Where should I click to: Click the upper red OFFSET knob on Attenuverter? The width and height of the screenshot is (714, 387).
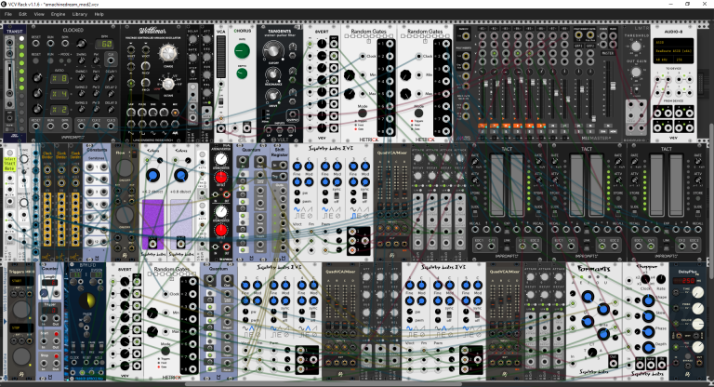tap(221, 178)
